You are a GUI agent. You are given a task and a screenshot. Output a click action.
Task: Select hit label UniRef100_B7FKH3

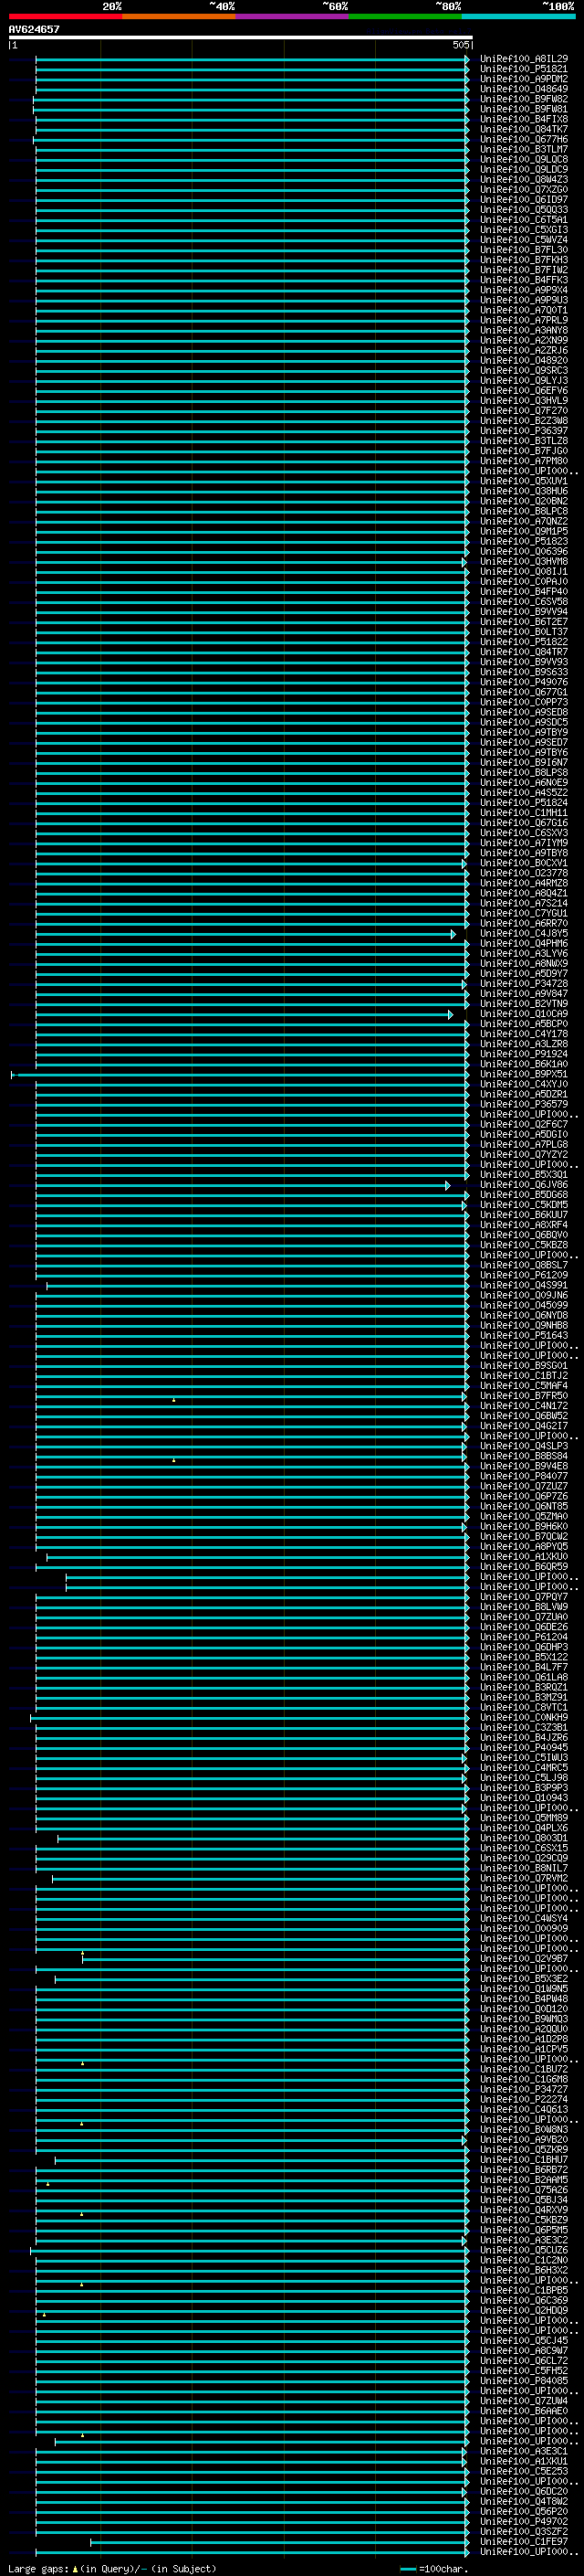[x=524, y=260]
